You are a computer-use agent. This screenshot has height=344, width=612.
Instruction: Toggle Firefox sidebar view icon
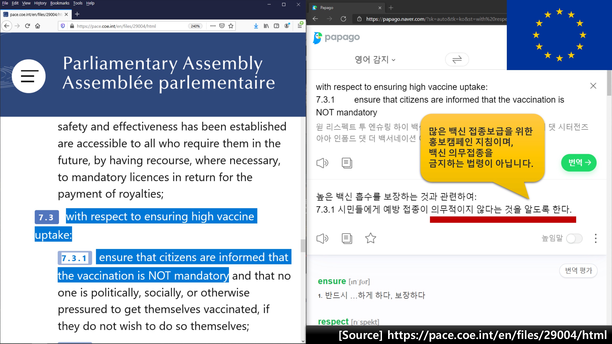coord(277,26)
